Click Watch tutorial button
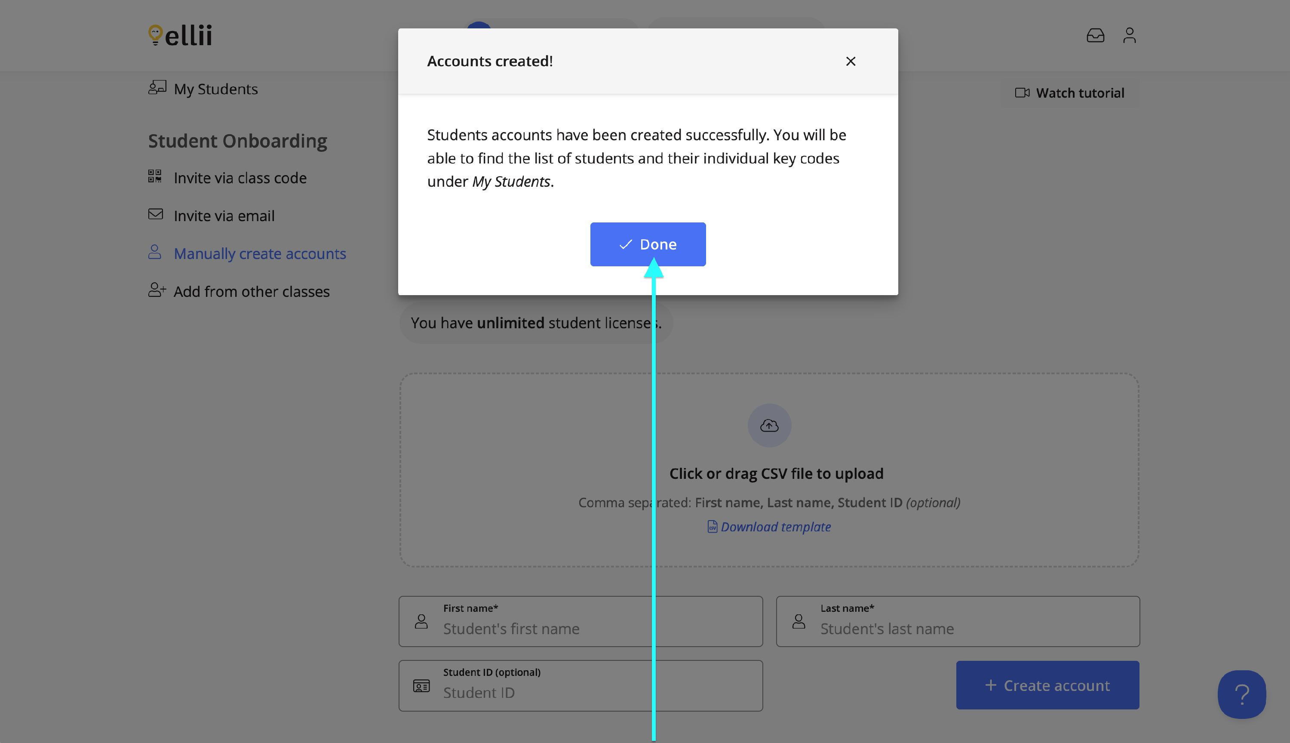1290x743 pixels. click(1079, 93)
